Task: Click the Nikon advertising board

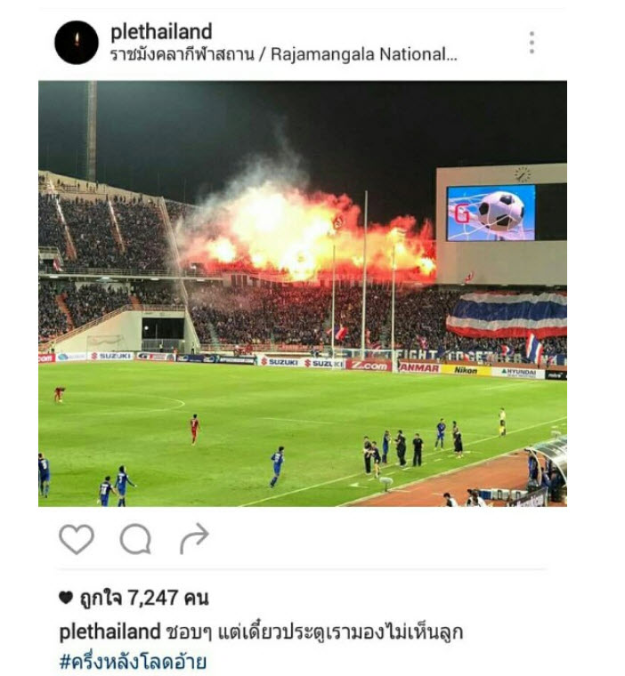Action: [x=466, y=370]
